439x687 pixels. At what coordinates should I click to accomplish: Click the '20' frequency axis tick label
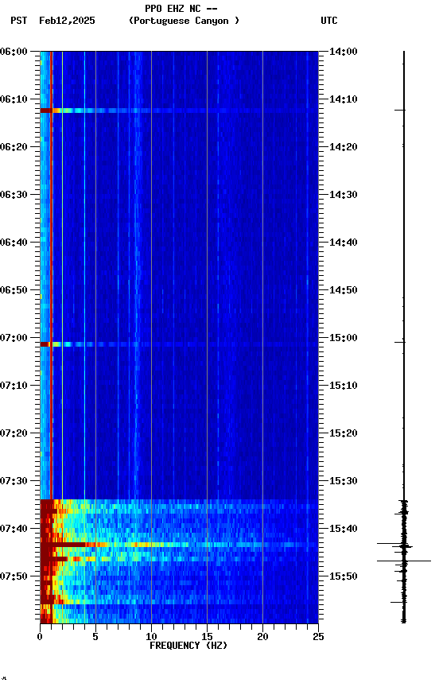click(262, 637)
